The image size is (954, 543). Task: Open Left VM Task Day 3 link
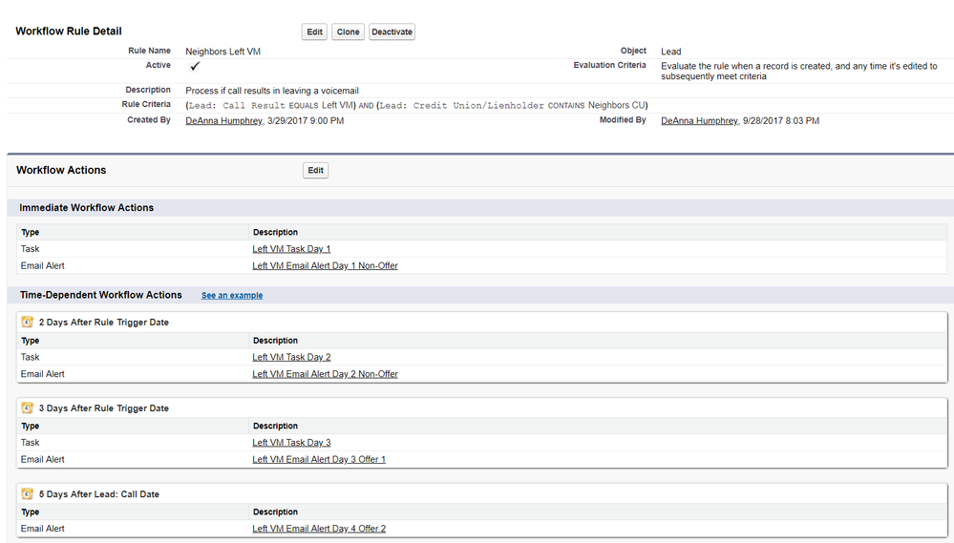[x=291, y=443]
